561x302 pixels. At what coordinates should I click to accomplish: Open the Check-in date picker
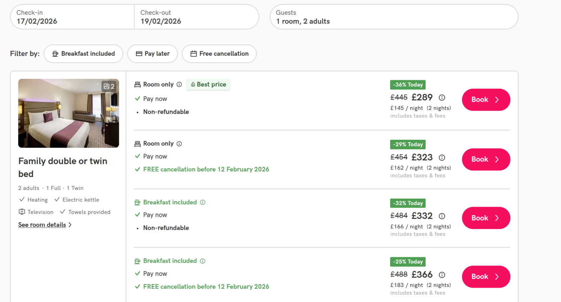(72, 17)
